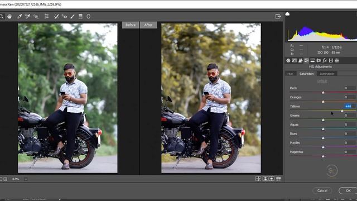Click the Before label above preview
Screen dimensions: 357x201
(x=131, y=25)
